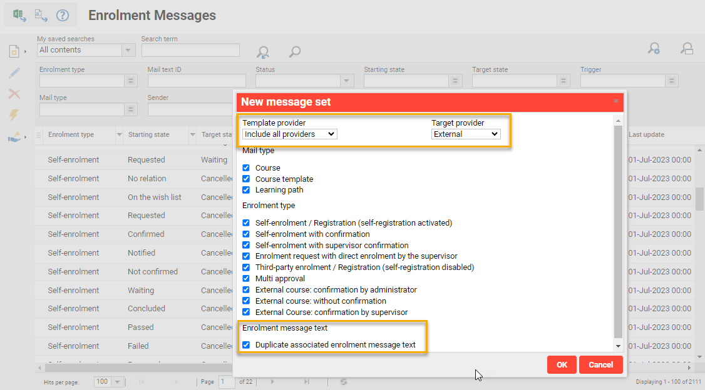The image size is (705, 390).
Task: Click the pencil edit icon
Action: (x=14, y=72)
